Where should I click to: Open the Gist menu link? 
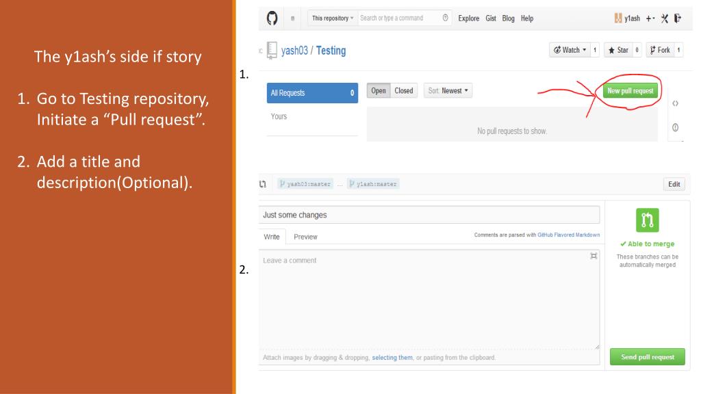click(x=491, y=18)
